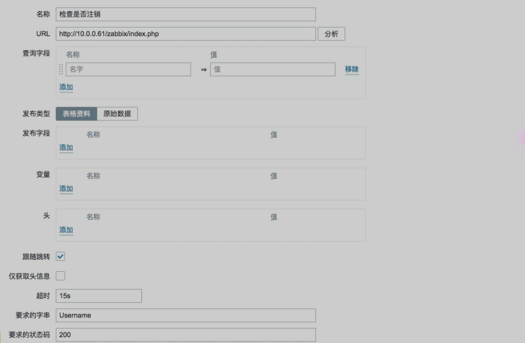Click the 要求的字串 field with Username

186,315
